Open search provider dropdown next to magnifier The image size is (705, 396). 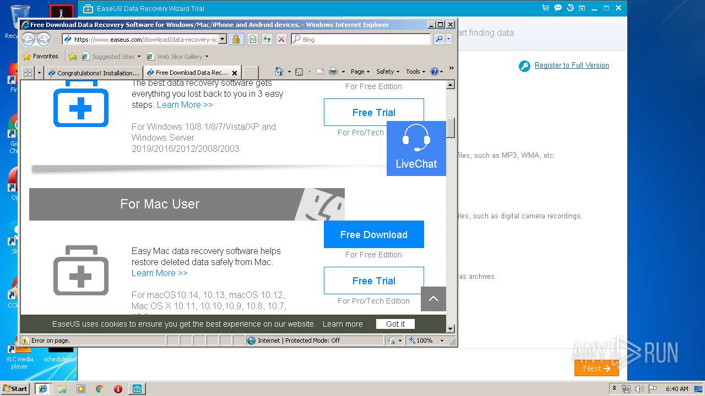coord(449,39)
